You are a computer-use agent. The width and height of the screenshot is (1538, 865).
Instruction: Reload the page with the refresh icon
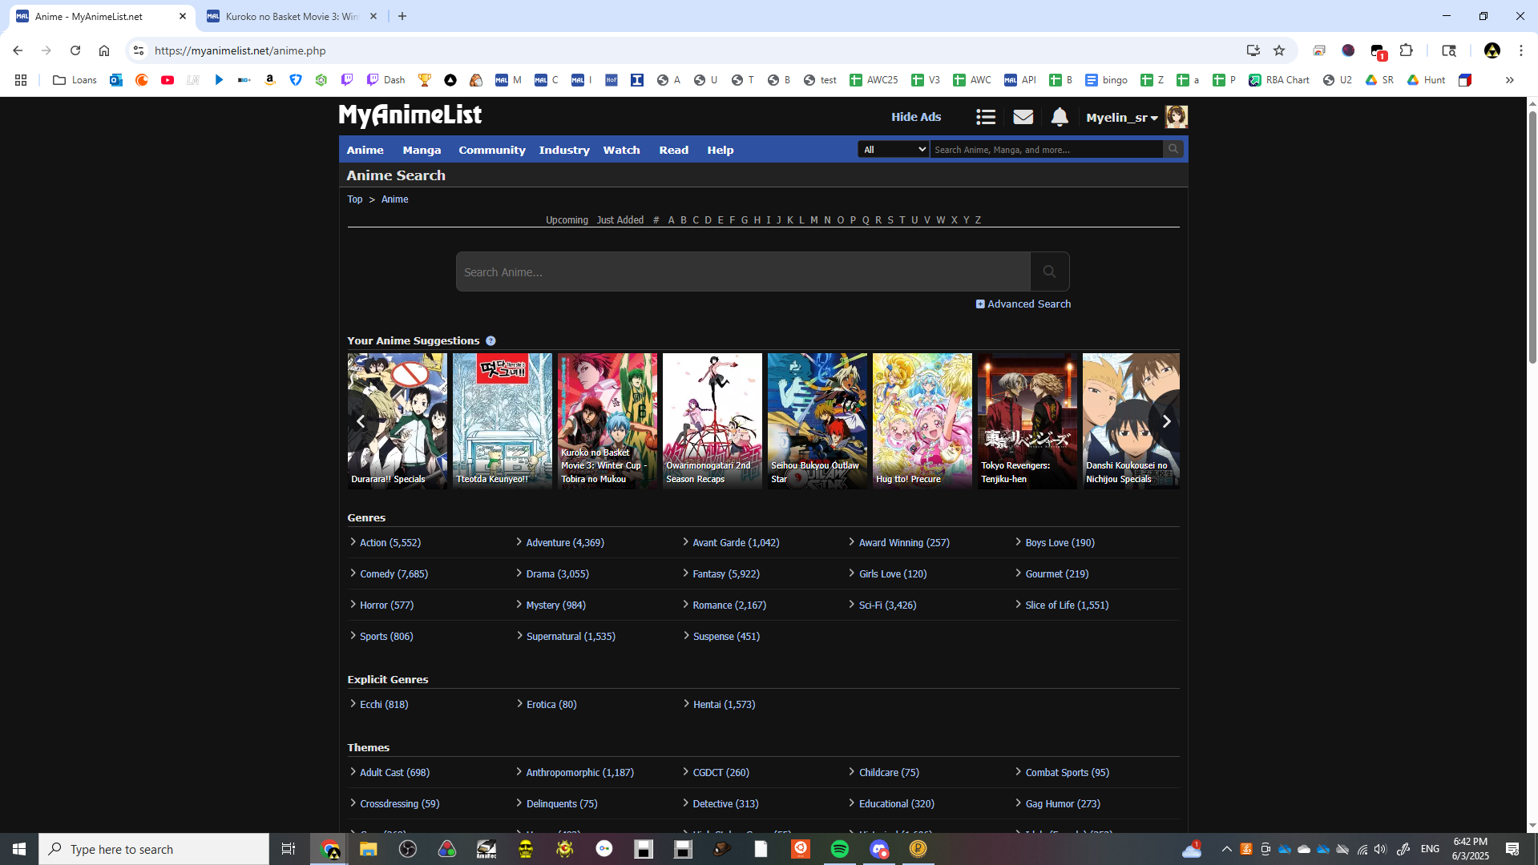[75, 50]
